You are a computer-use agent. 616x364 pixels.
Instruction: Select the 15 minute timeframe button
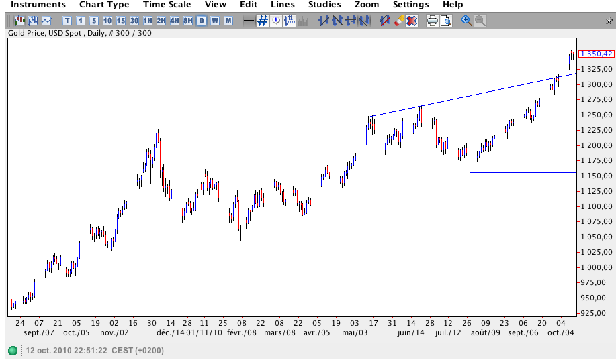pyautogui.click(x=121, y=21)
